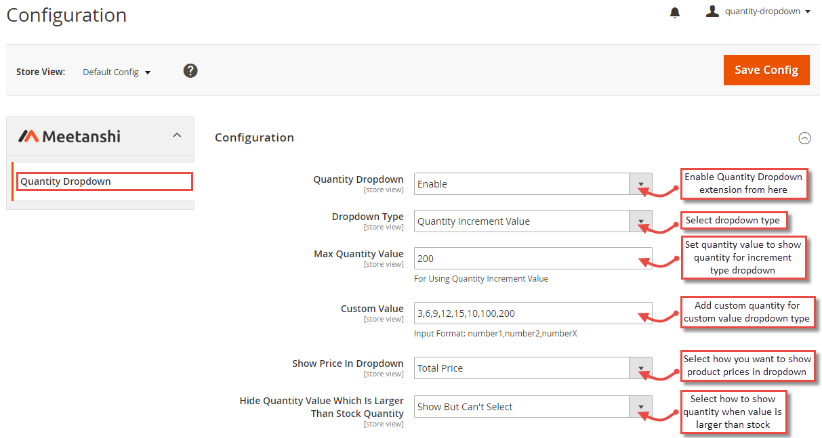822x438 pixels.
Task: Collapse the Configuration section chevron
Action: click(804, 138)
